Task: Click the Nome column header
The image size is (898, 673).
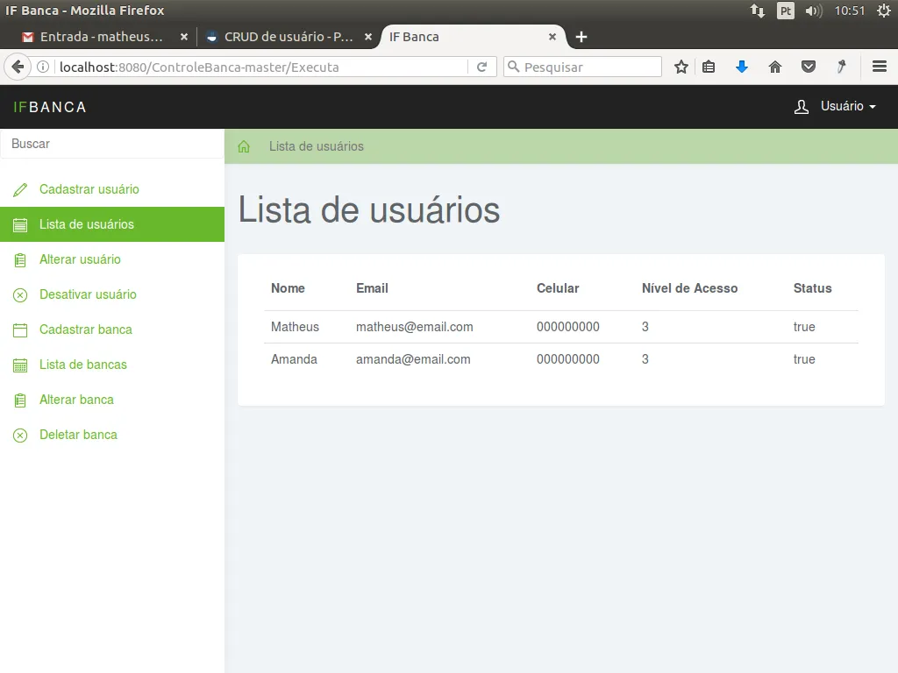Action: coord(288,288)
